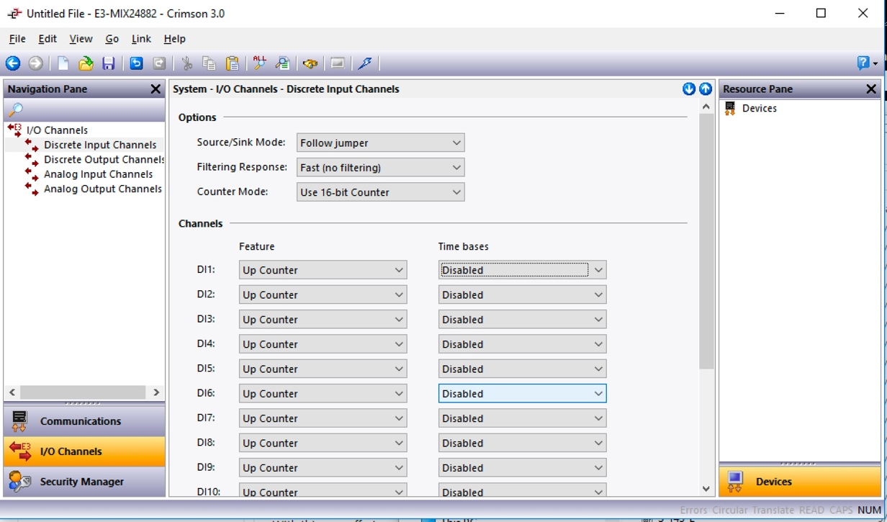Open DI3 Time bases dropdown
Image resolution: width=887 pixels, height=522 pixels.
[522, 320]
